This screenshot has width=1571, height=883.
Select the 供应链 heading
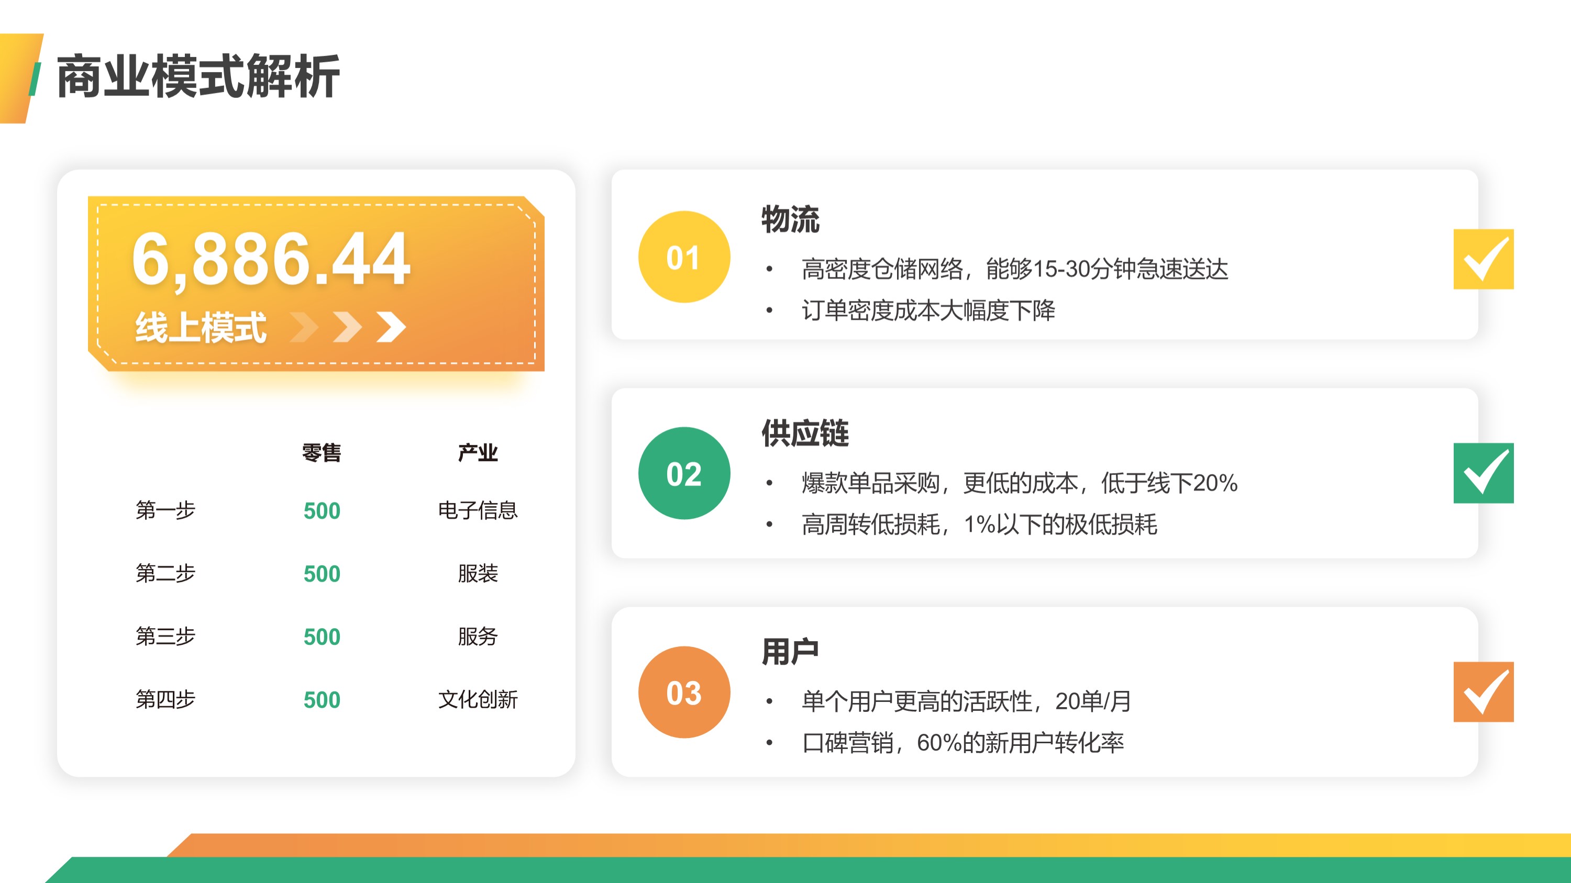pos(805,433)
